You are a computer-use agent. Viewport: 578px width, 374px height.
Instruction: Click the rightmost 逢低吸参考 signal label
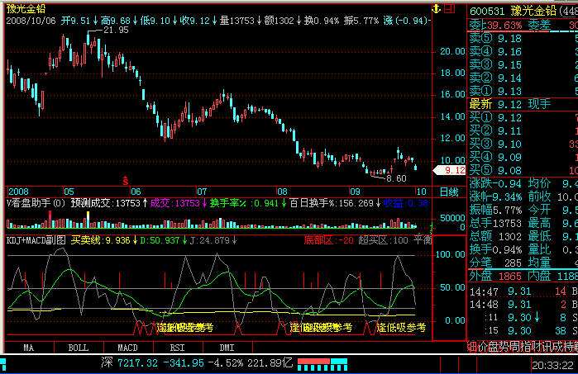pyautogui.click(x=401, y=327)
